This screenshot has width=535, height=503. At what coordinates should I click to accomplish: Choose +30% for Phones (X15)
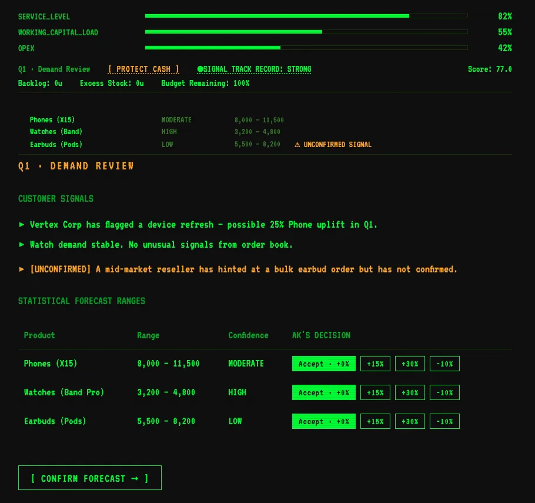[x=410, y=364]
